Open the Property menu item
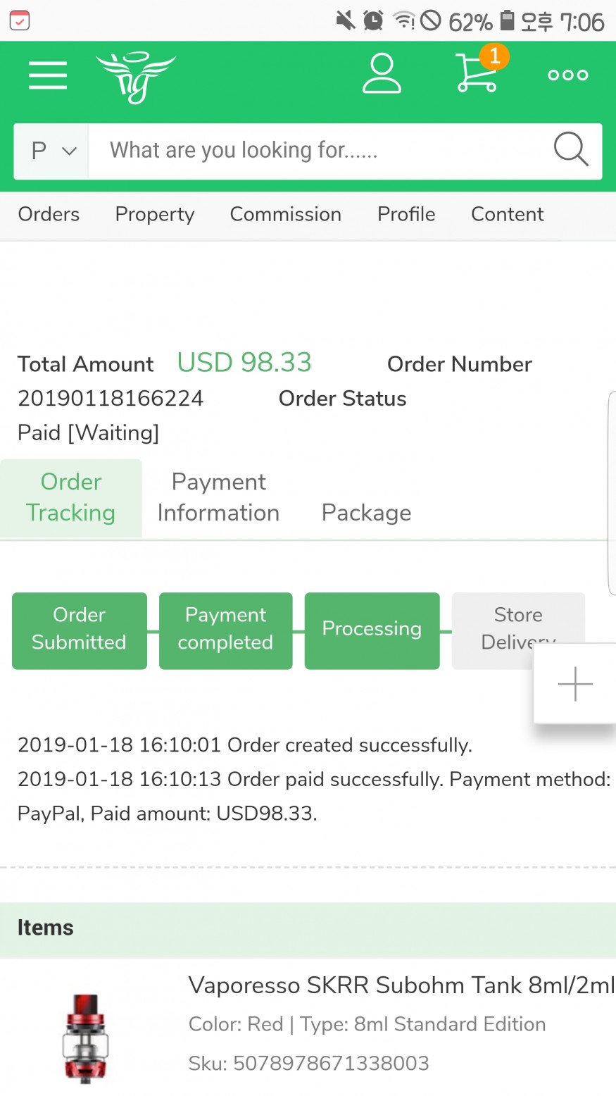 (x=155, y=214)
